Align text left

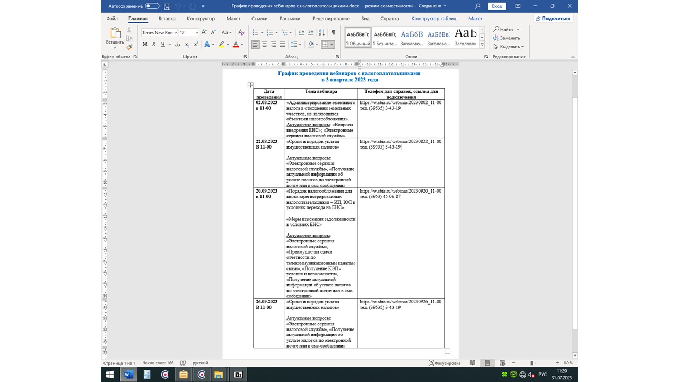[x=256, y=45]
